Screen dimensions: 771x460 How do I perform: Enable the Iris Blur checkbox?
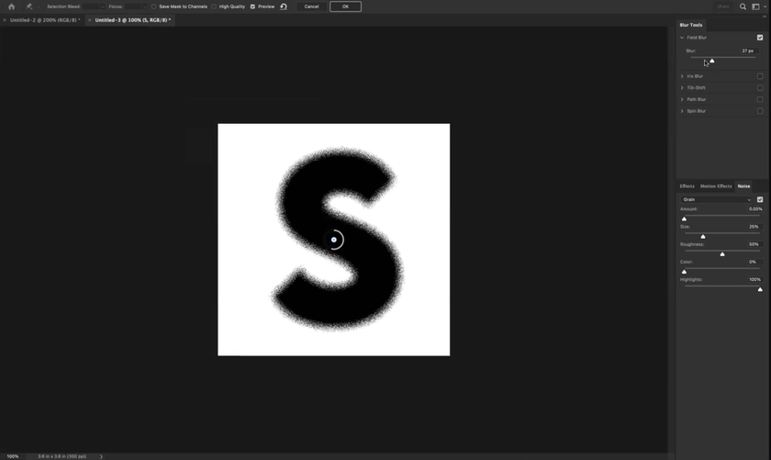point(760,76)
